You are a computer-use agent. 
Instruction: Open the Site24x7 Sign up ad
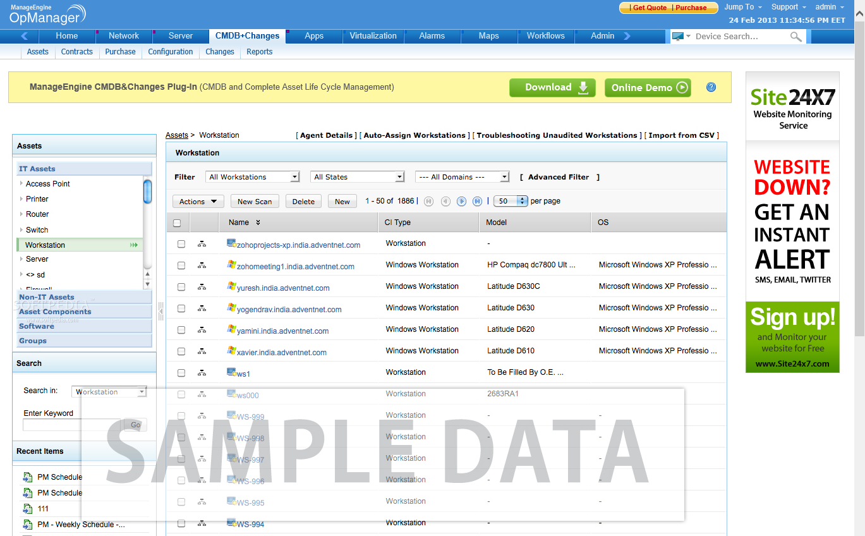tap(792, 337)
